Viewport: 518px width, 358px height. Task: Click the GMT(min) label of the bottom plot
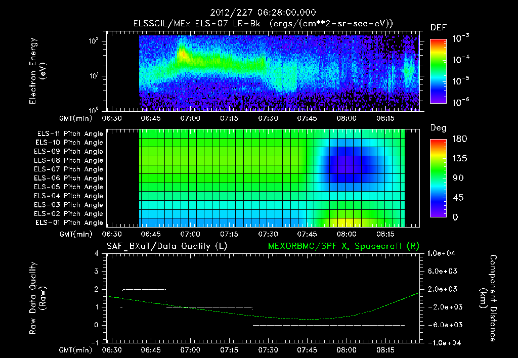76,350
